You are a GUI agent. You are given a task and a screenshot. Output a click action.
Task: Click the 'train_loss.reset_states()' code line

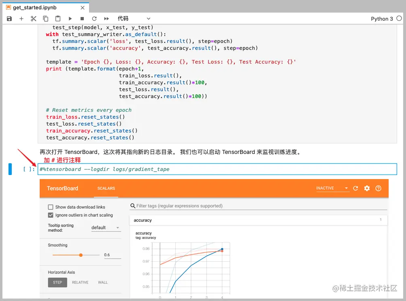(x=85, y=117)
